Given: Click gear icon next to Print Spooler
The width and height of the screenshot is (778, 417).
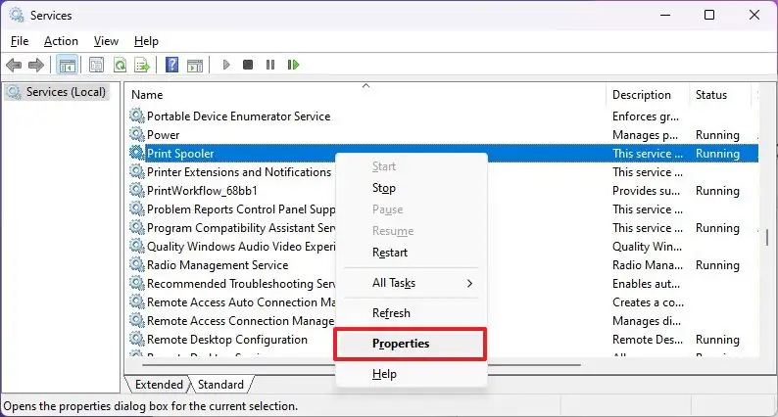Looking at the screenshot, I should pos(137,153).
